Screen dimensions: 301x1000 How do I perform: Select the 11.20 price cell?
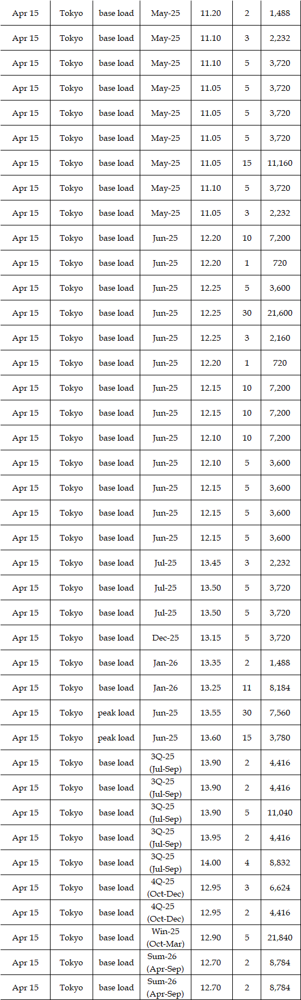click(x=211, y=13)
